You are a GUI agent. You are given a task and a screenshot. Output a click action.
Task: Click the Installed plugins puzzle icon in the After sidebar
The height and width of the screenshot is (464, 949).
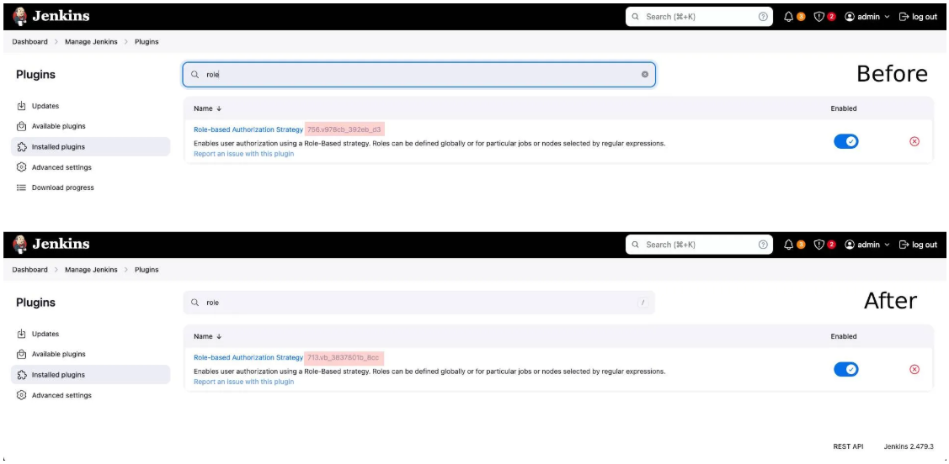click(x=21, y=375)
